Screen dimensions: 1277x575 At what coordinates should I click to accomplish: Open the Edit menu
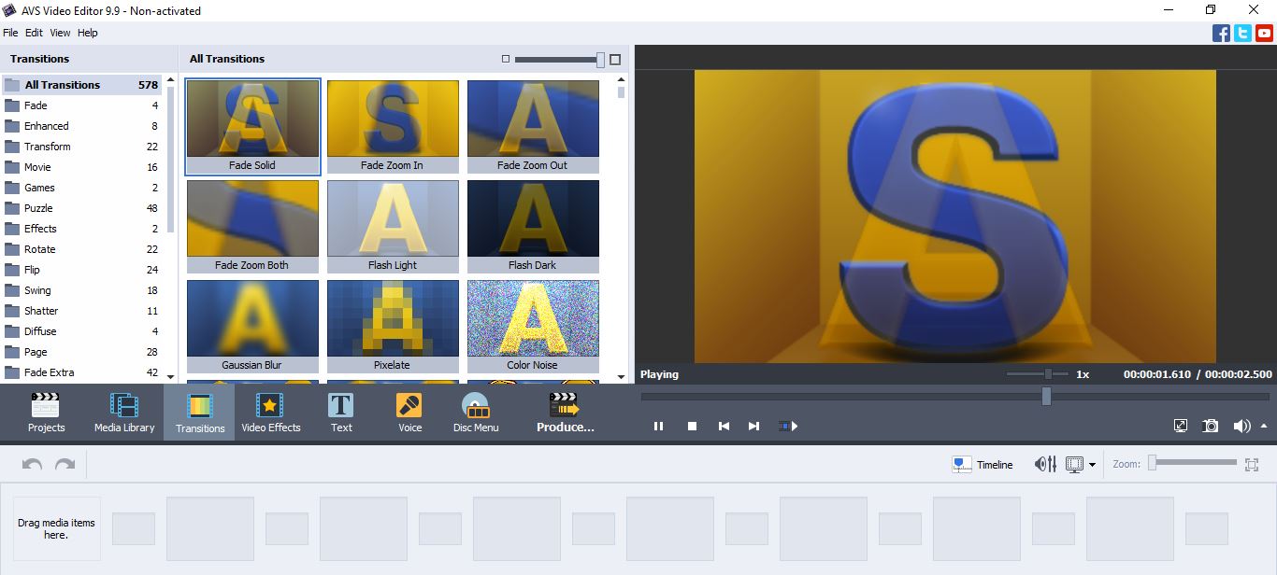[x=34, y=33]
